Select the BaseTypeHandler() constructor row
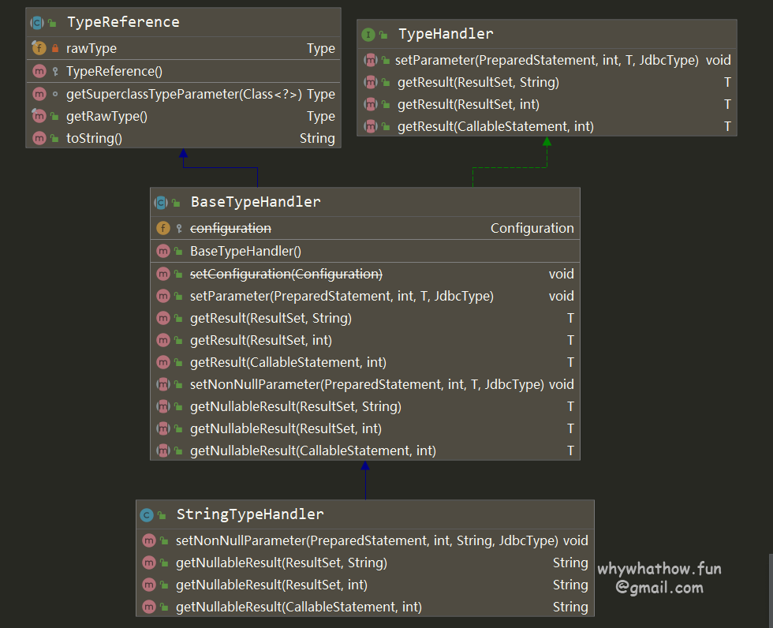This screenshot has width=773, height=628. coord(246,252)
